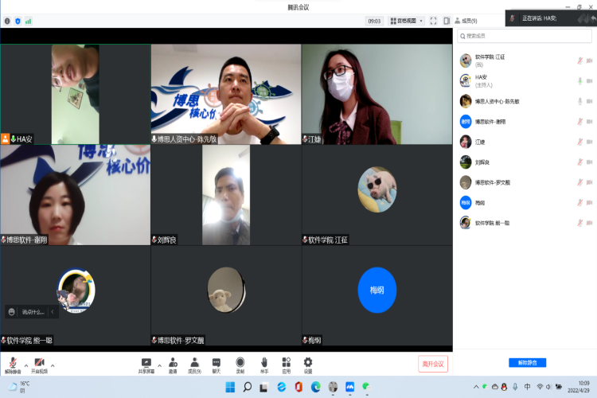The image size is (597, 398).
Task: Open share options arrow beside 共享屏幕
Action: coord(159,365)
